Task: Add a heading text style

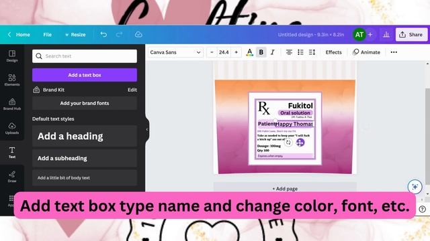Action: (85, 136)
